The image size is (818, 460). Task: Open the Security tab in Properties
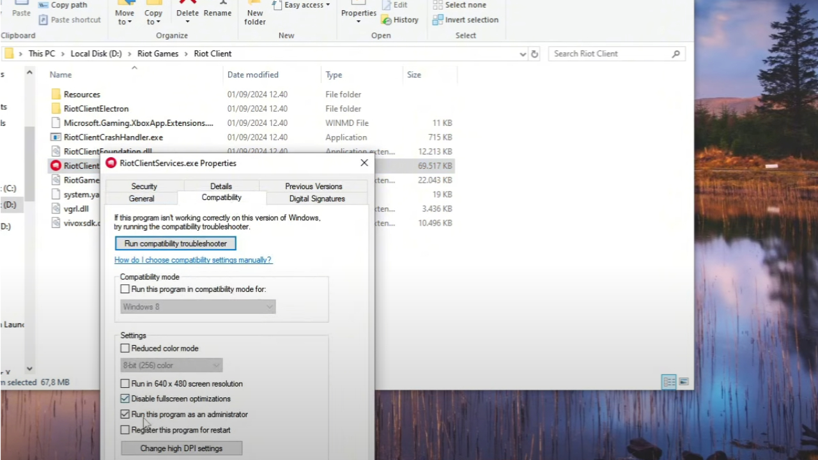[144, 186]
